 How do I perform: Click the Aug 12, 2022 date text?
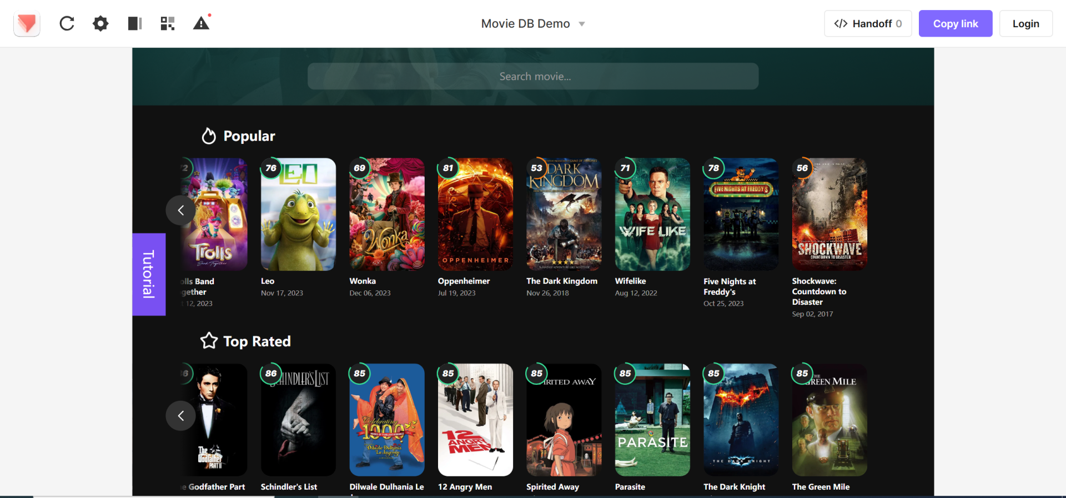[636, 293]
